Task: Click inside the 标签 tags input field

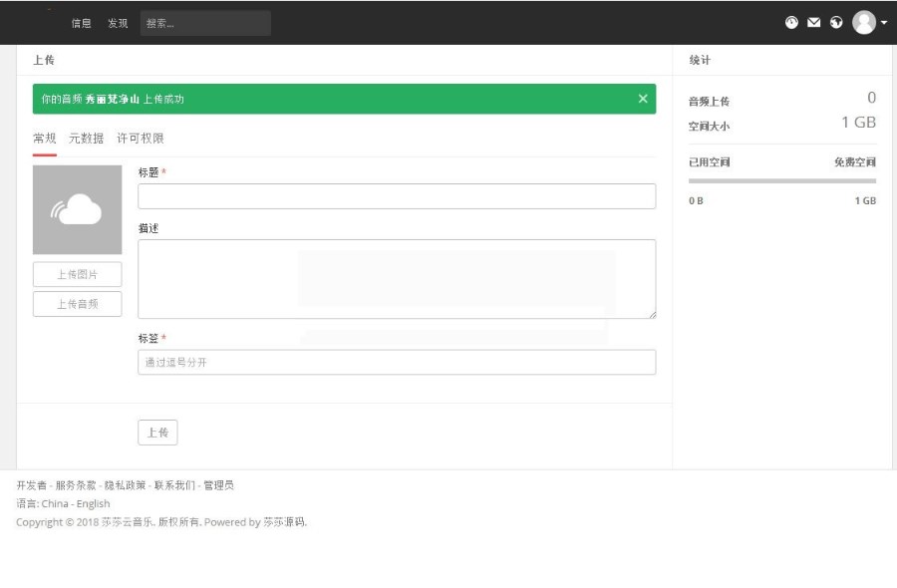Action: point(397,361)
